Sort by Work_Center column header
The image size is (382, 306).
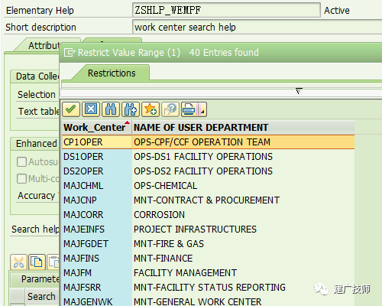97,127
